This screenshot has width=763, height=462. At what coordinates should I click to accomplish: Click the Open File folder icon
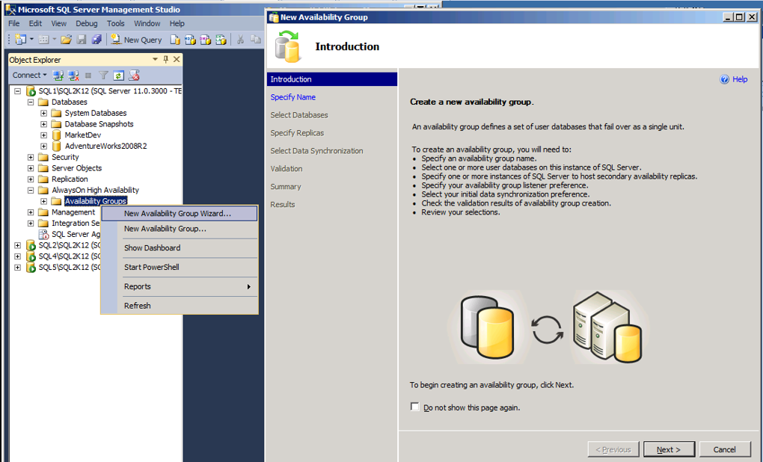(66, 40)
